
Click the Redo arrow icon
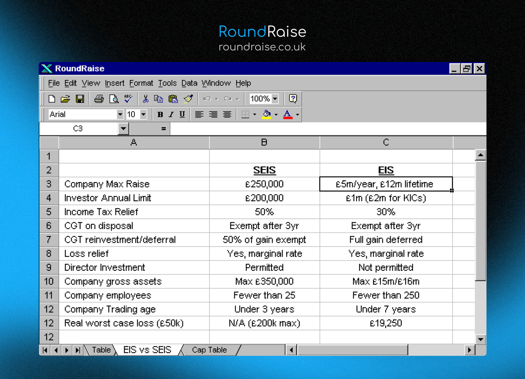click(228, 99)
